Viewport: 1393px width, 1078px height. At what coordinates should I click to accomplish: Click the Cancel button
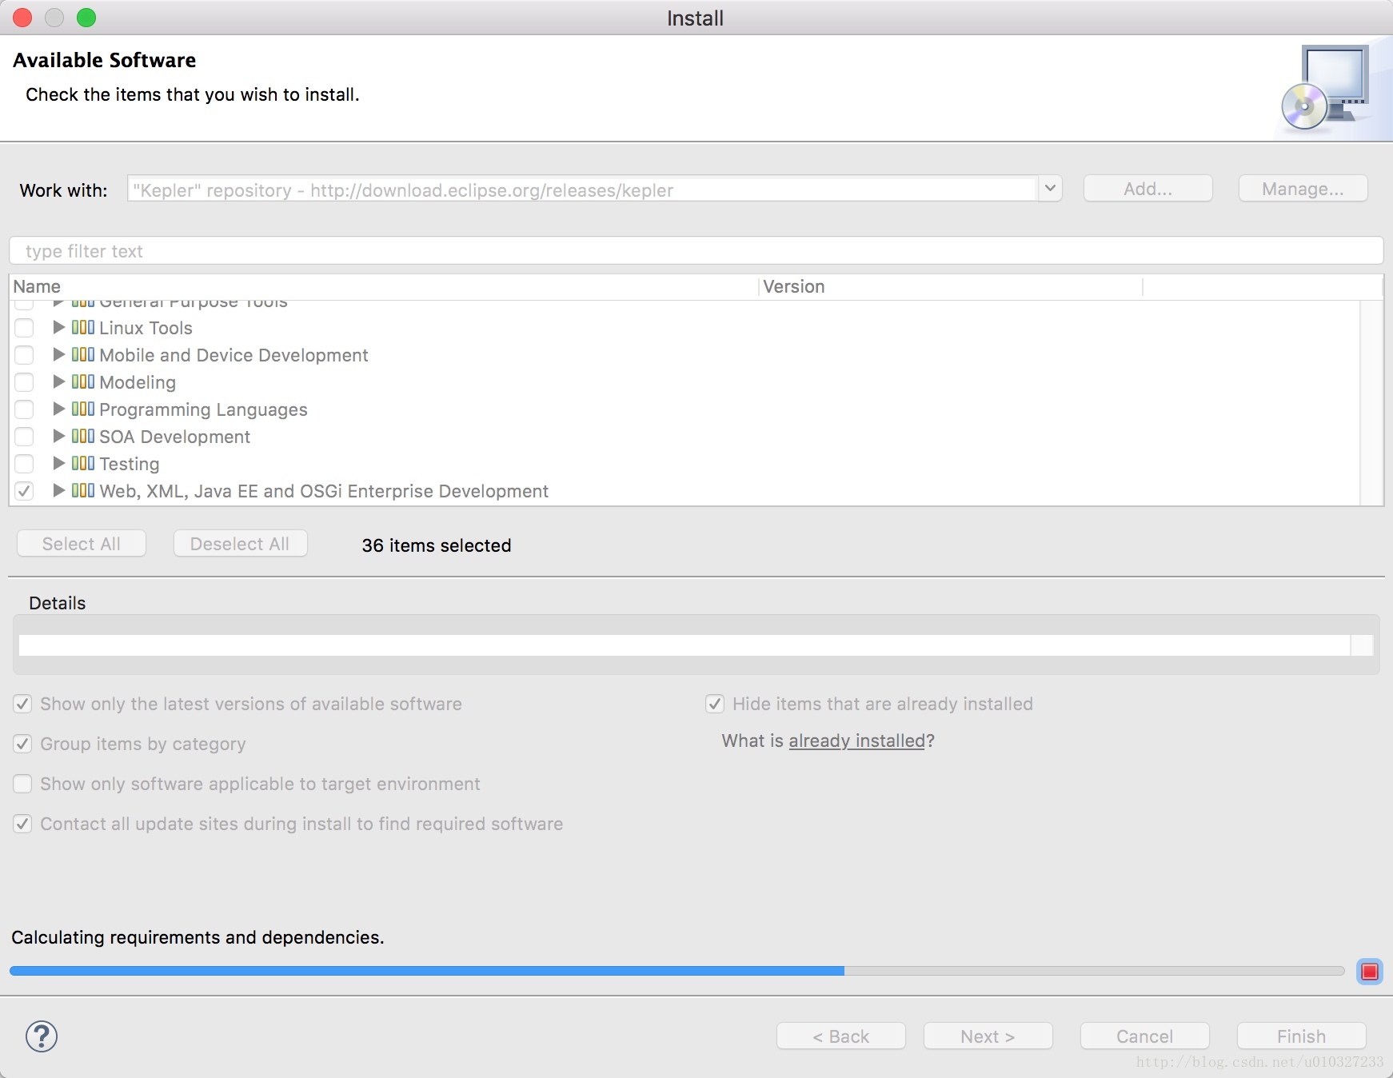click(1144, 1036)
